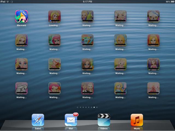
Task: Tap the black-and-white sketch princess icon
Action: [21, 88]
